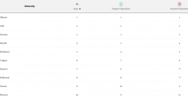188x99 pixels.
Task: Select the McMaster university name
Action: click(5, 52)
